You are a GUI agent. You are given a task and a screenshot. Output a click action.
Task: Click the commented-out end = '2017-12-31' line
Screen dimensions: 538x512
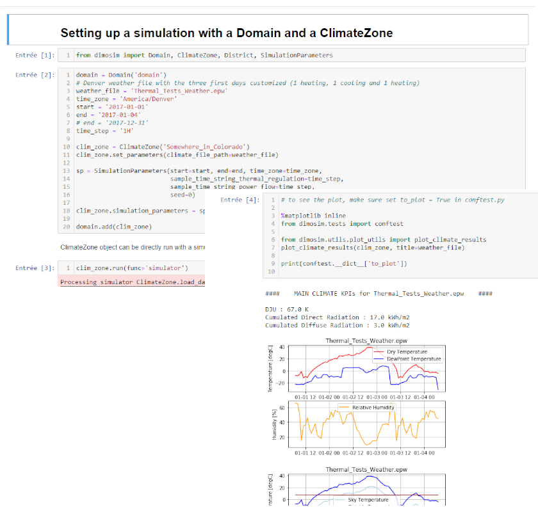112,122
